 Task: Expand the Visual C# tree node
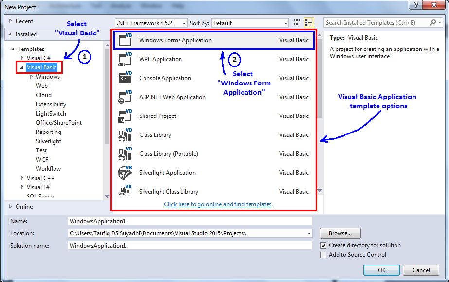[22, 58]
